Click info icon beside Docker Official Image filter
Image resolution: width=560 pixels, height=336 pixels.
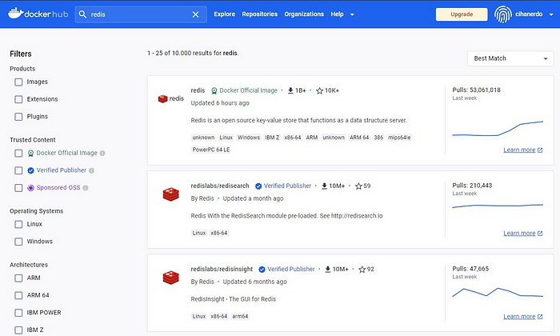[x=102, y=153]
